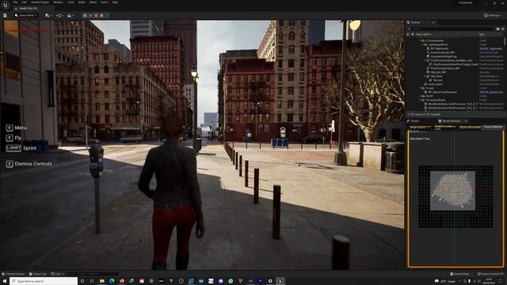
Task: Click the Outliner vertical scrollbar
Action: tap(505, 41)
